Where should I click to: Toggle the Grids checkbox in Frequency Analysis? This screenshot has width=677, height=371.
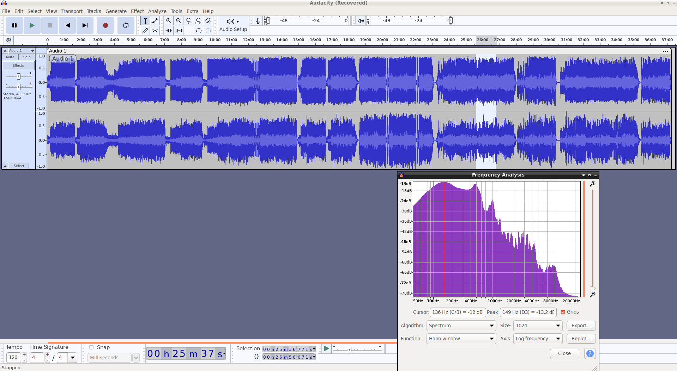coord(563,312)
